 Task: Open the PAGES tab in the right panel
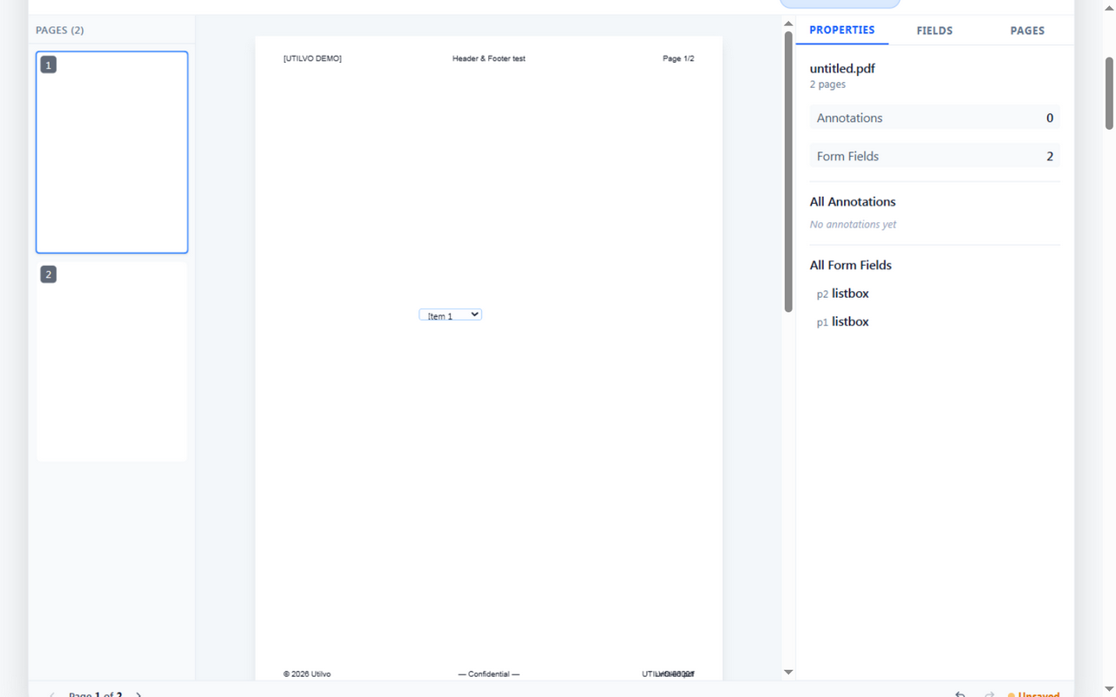point(1027,30)
